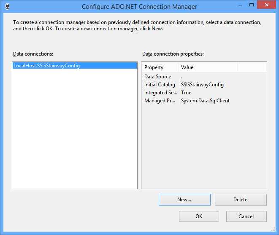The width and height of the screenshot is (279, 235).
Task: Click the Data connections label
Action: 33,54
